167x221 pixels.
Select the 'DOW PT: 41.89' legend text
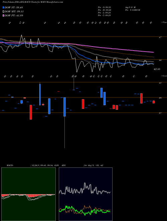pos(14,15)
